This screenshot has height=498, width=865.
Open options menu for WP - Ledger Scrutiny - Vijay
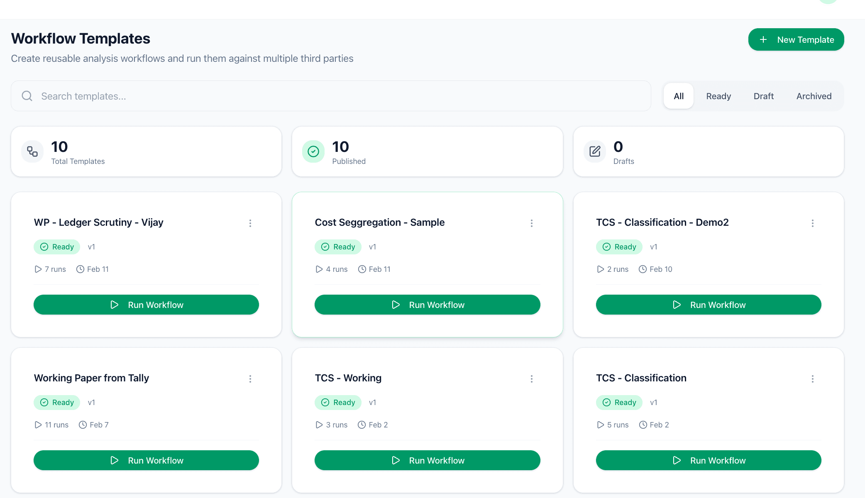coord(250,223)
